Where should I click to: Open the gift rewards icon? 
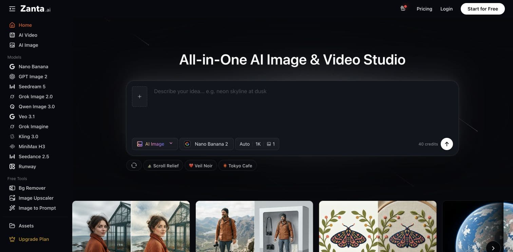pos(403,8)
